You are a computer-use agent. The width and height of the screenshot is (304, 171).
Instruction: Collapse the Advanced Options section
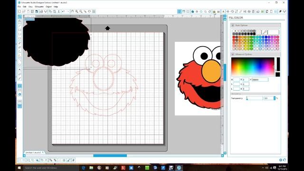pyautogui.click(x=233, y=54)
